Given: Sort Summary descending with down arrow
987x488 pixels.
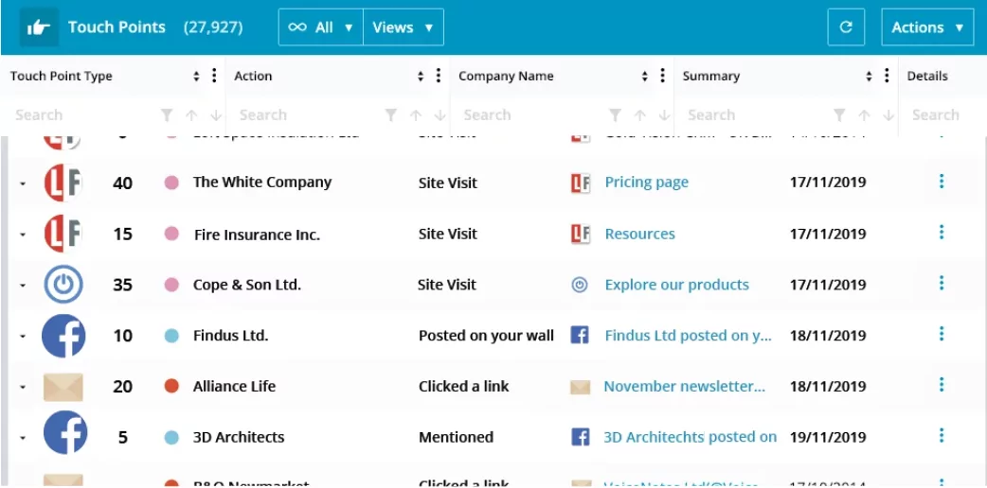Looking at the screenshot, I should click(888, 115).
